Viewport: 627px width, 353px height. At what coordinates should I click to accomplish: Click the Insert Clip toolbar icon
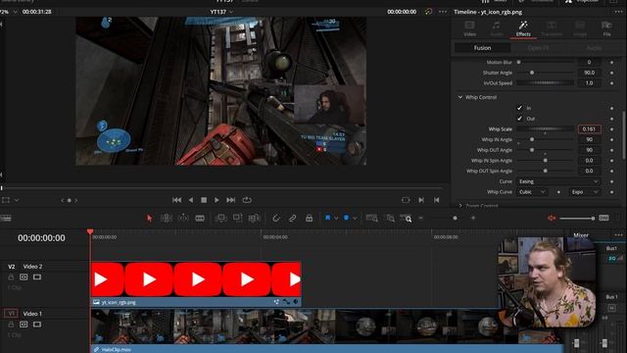click(x=220, y=218)
